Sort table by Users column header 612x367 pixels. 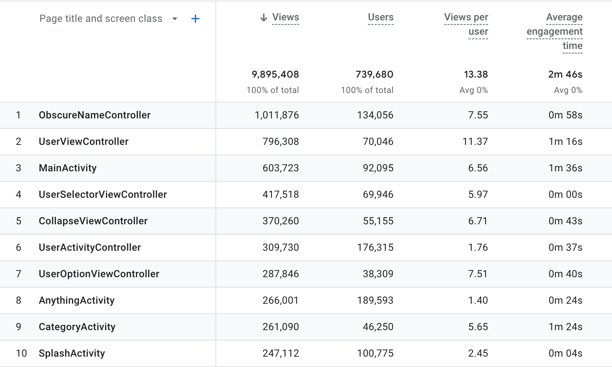click(x=380, y=18)
